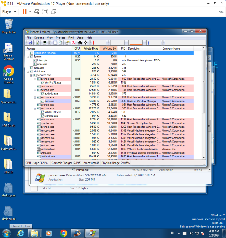Click the Save toolbar icon in Process Explorer
The image size is (226, 238).
click(30, 43)
